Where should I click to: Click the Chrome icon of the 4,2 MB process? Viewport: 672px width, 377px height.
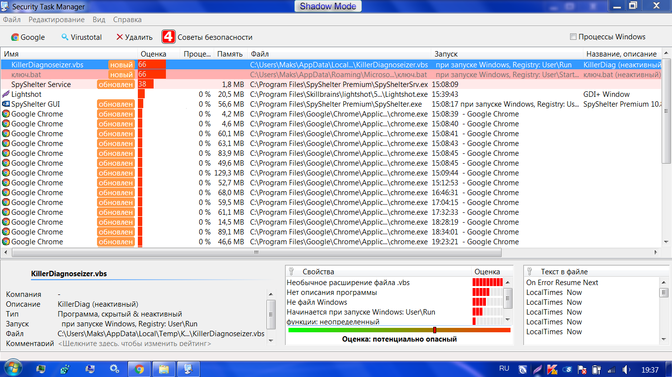[x=6, y=114]
